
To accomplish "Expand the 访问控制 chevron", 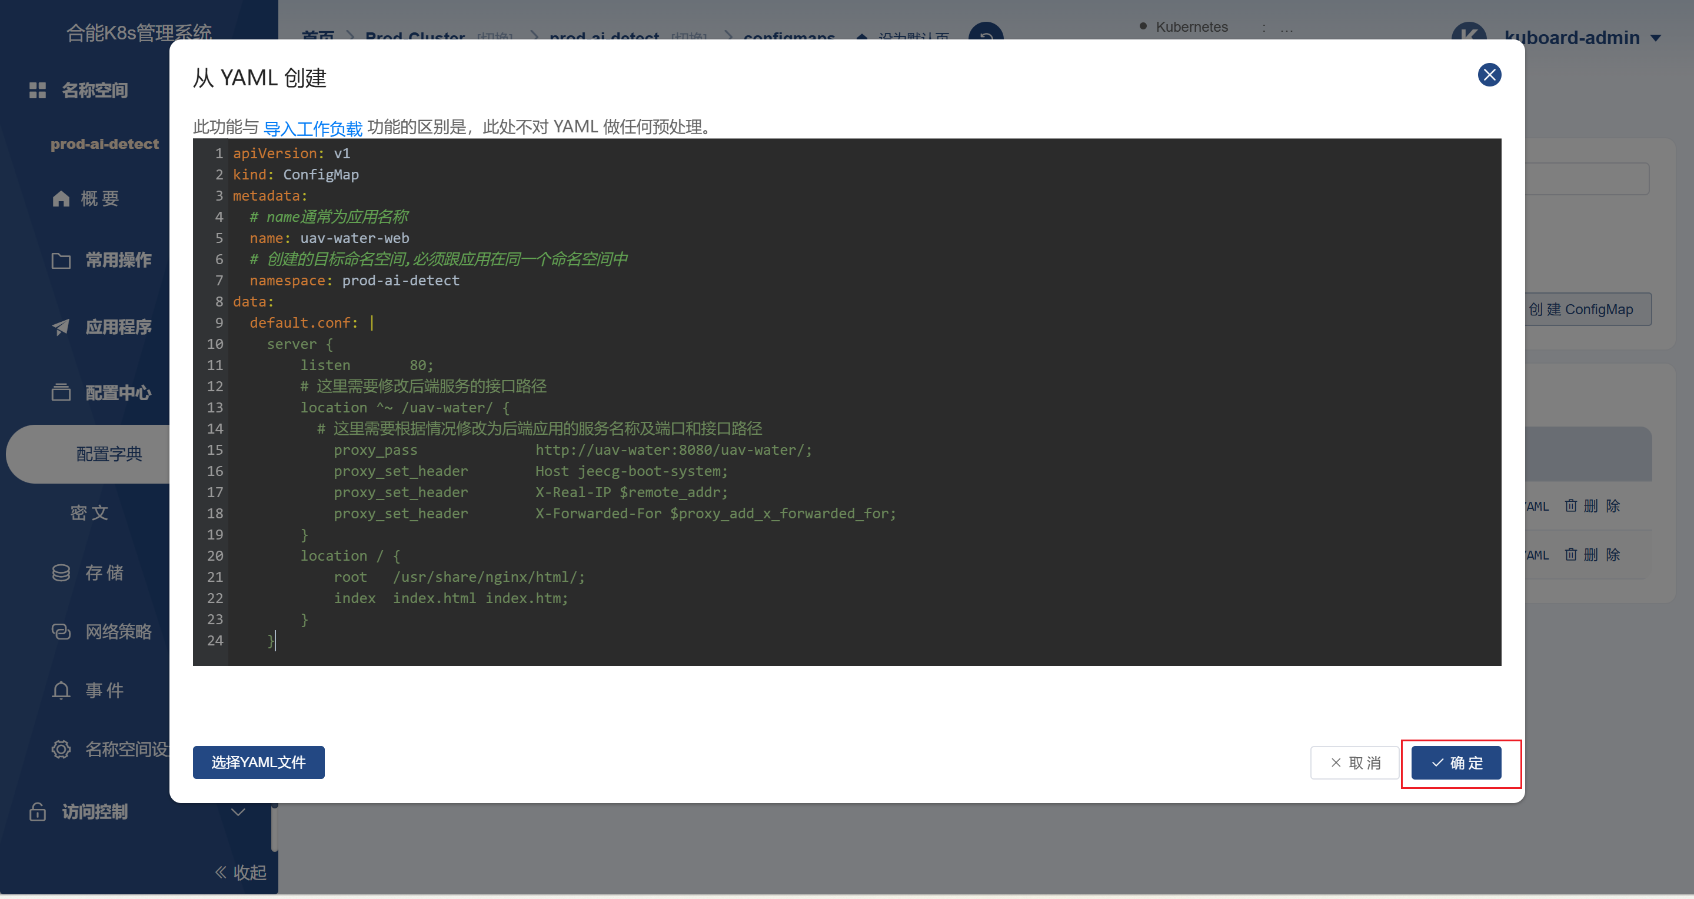I will (x=238, y=811).
